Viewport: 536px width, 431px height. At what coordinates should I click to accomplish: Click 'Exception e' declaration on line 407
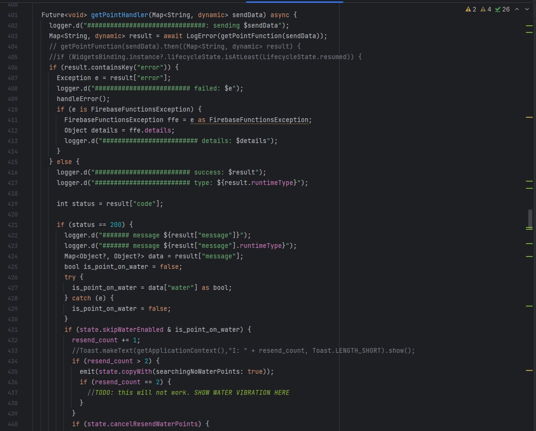78,78
